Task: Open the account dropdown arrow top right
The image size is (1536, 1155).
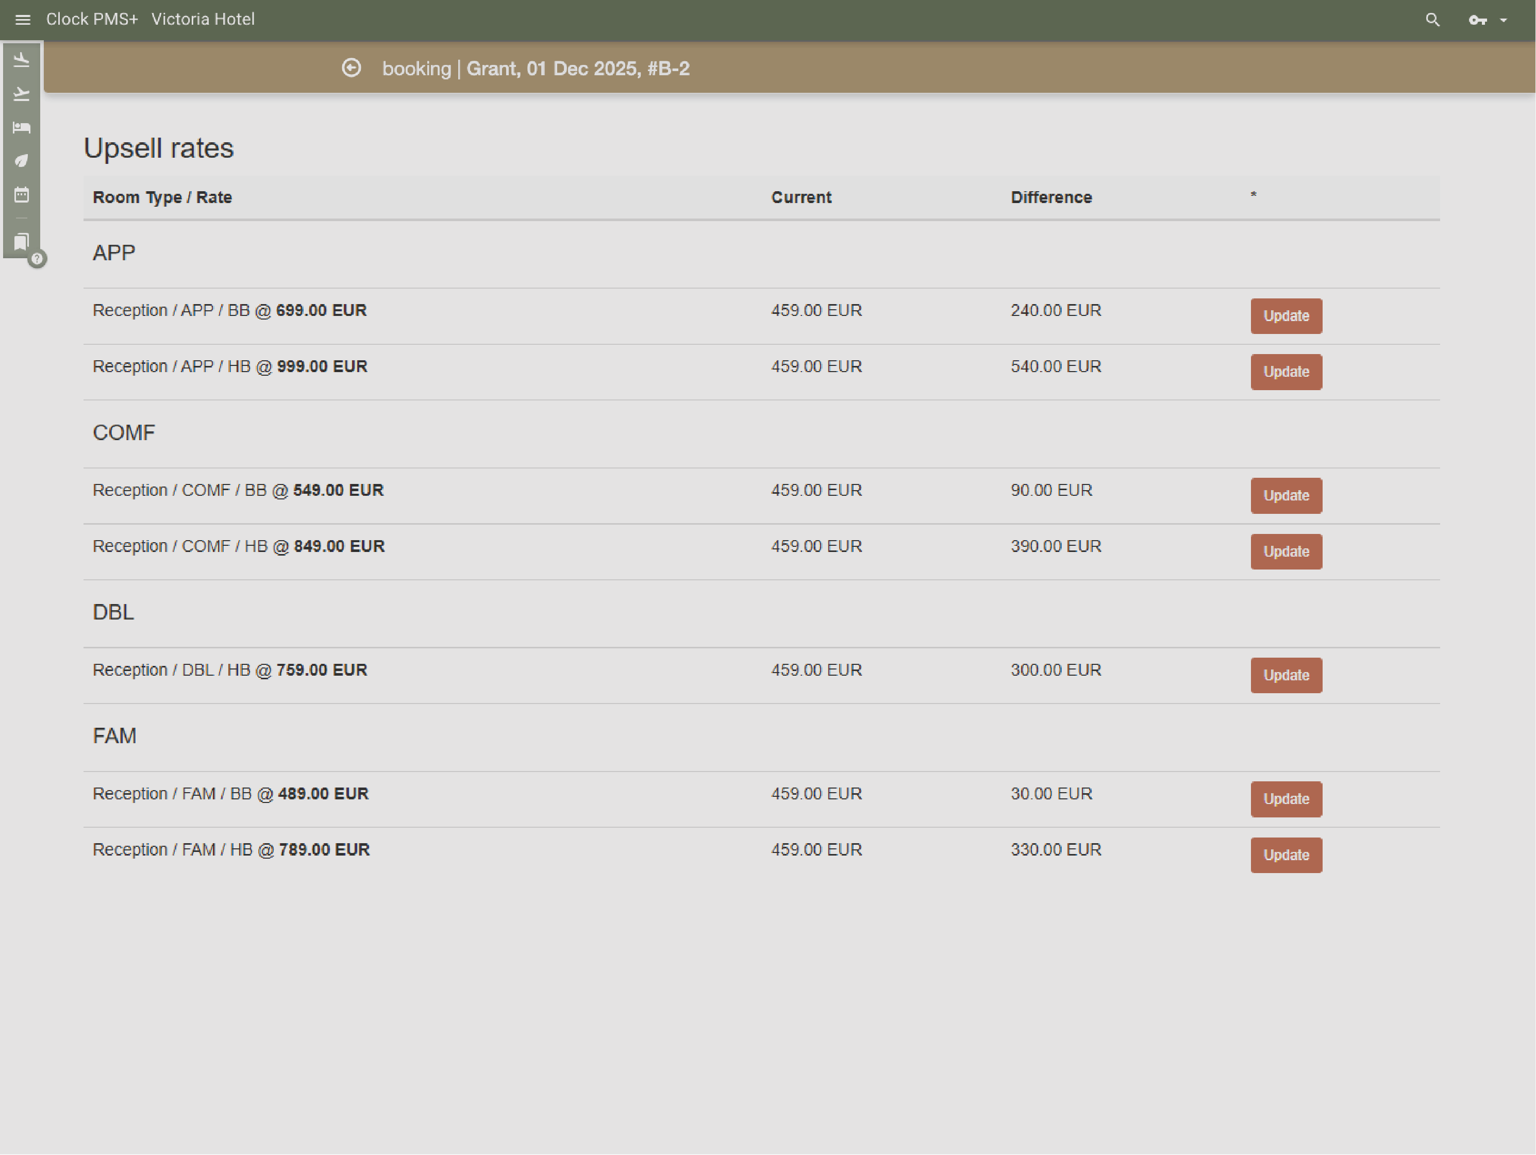Action: click(1502, 20)
